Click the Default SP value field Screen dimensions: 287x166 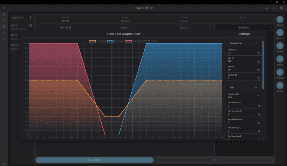point(244,52)
